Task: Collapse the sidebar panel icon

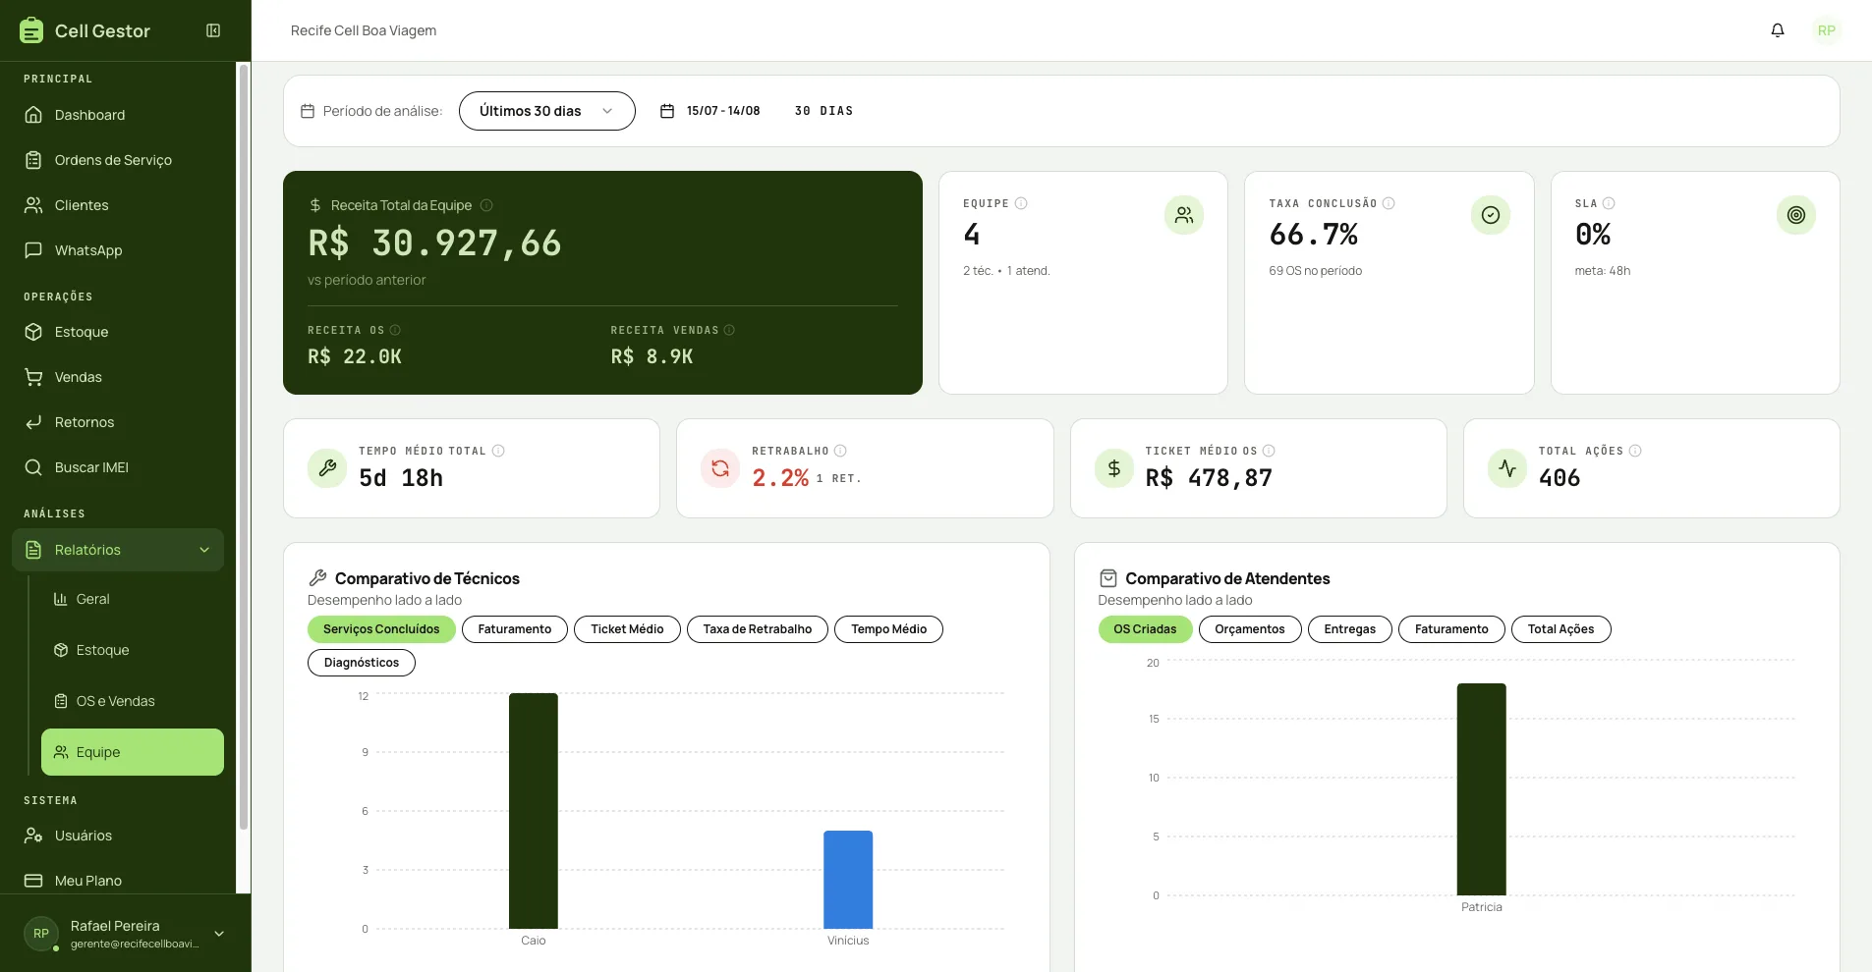Action: point(213,30)
